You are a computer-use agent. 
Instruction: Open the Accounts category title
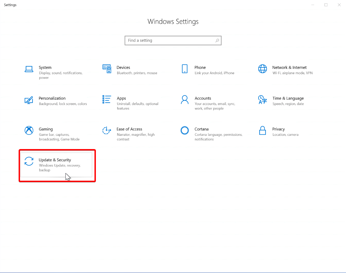[x=203, y=98]
